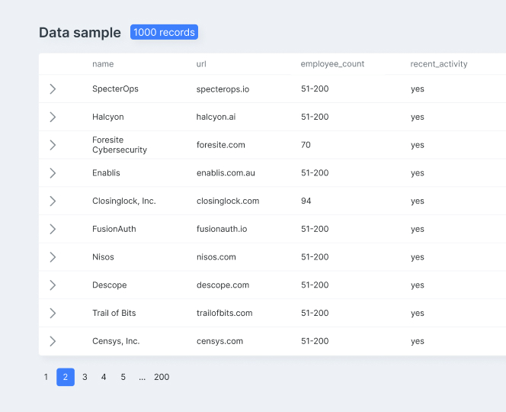This screenshot has height=412, width=506.
Task: Click the Descope name cell
Action: [x=110, y=285]
